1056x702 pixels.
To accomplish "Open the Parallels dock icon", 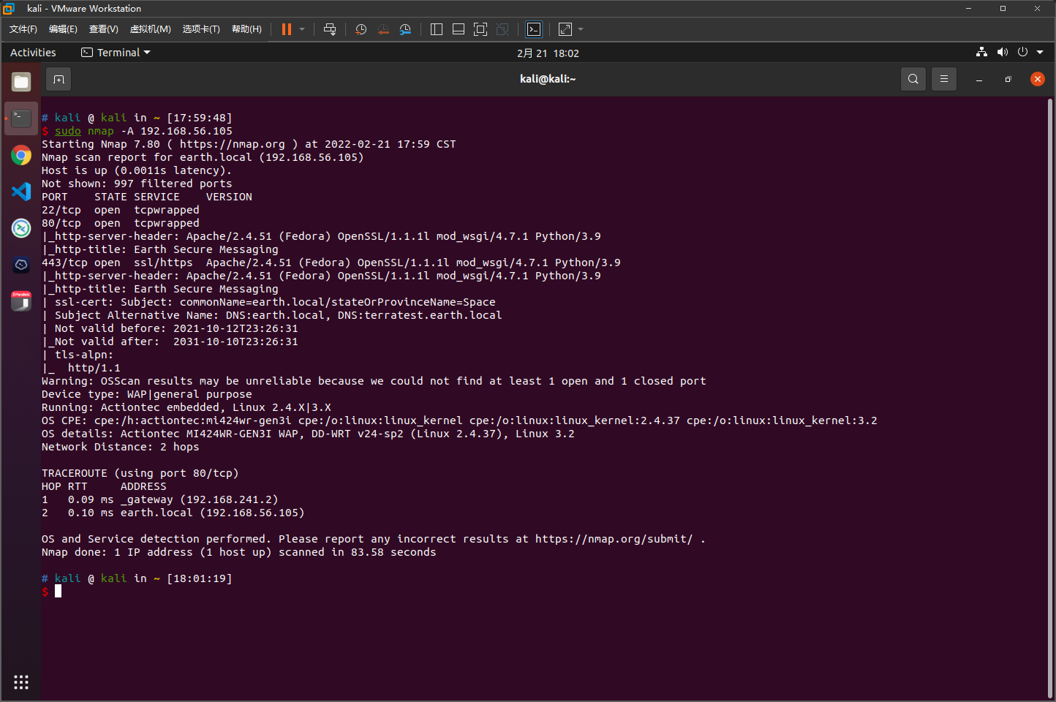I will click(x=21, y=301).
